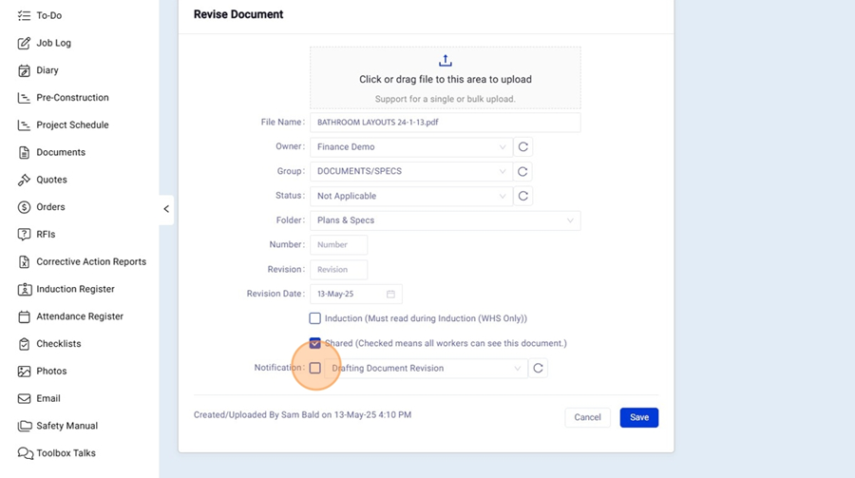
Task: Click the Revision text field
Action: coord(338,270)
